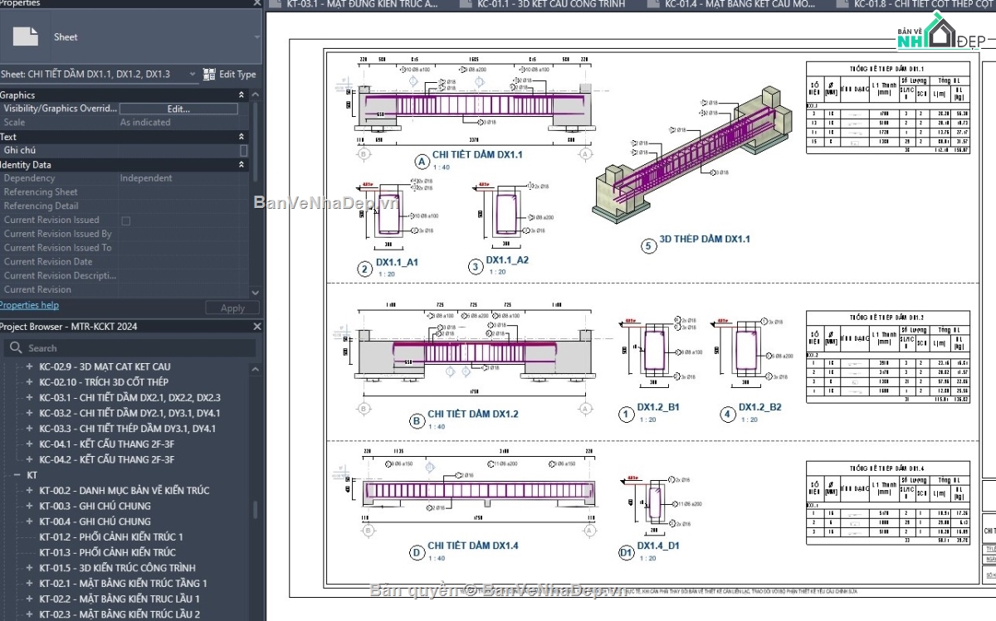Collapse the Identity Data properties group
This screenshot has width=996, height=621.
click(x=242, y=165)
